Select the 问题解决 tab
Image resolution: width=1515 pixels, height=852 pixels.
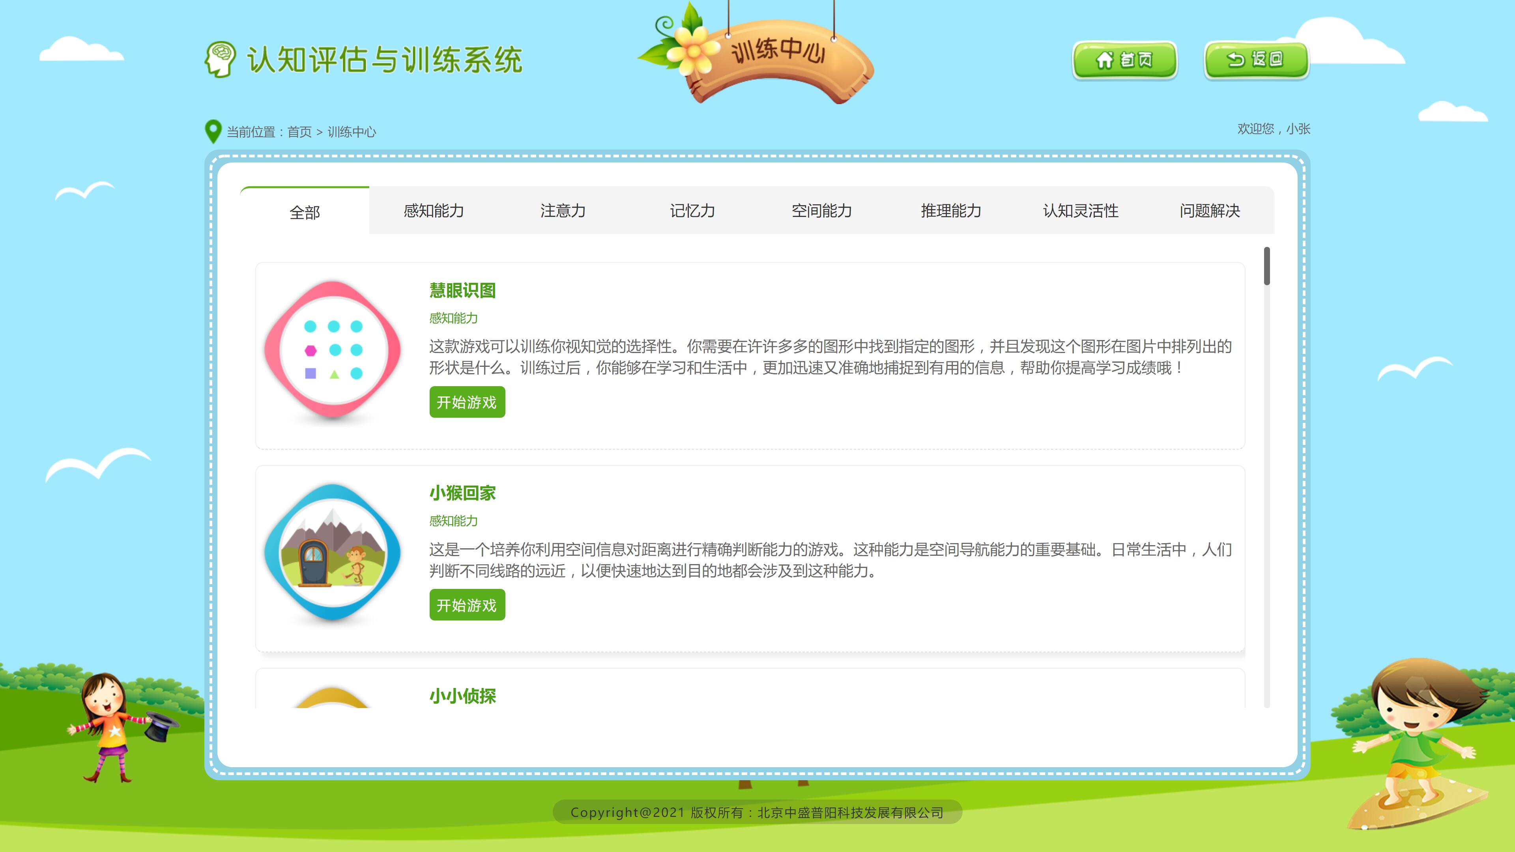click(x=1210, y=211)
